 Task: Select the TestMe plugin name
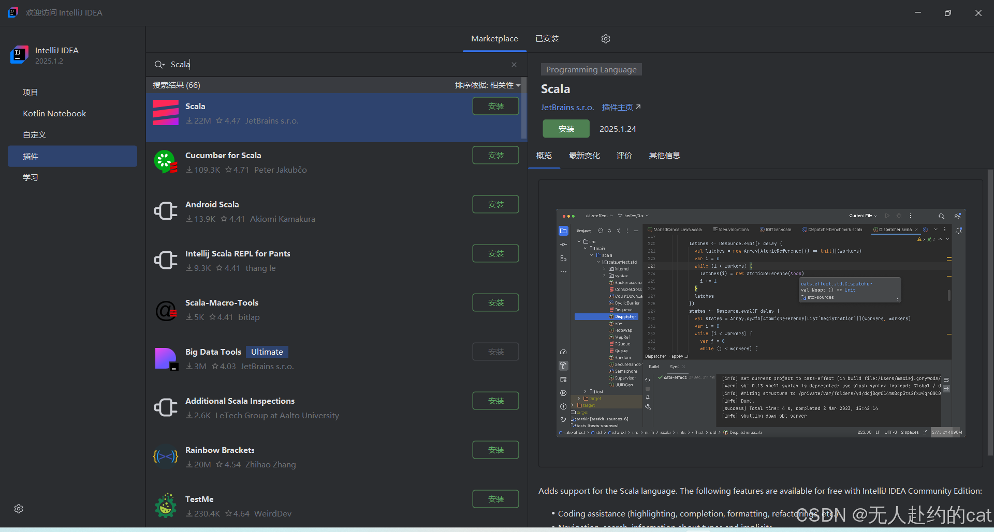coord(199,499)
